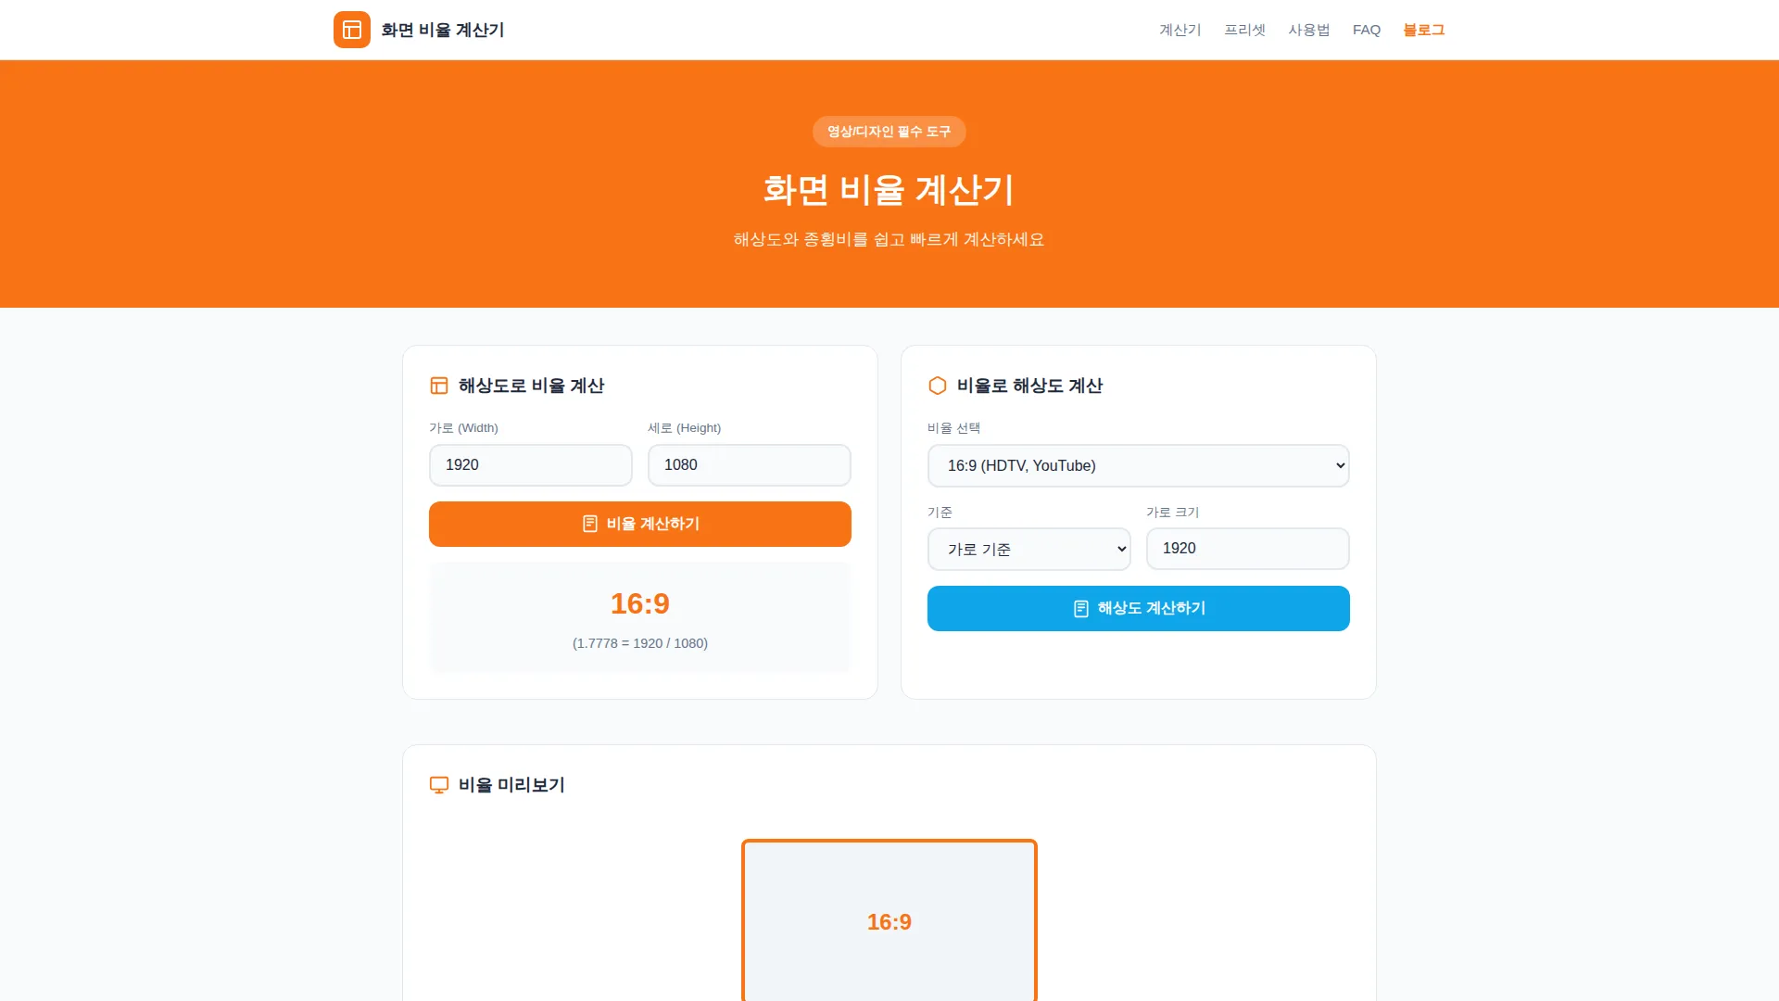Click the document icon inside 비율 계산하기 button
Viewport: 1779px width, 1001px height.
[x=590, y=524]
